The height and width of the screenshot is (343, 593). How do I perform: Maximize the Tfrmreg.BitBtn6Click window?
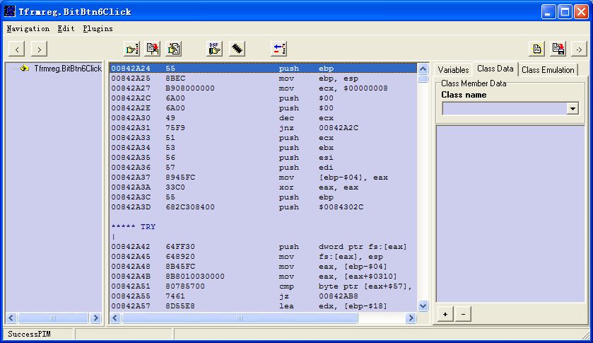coord(565,12)
